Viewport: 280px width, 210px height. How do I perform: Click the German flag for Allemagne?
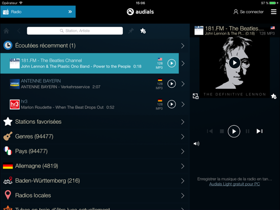pyautogui.click(x=8, y=166)
